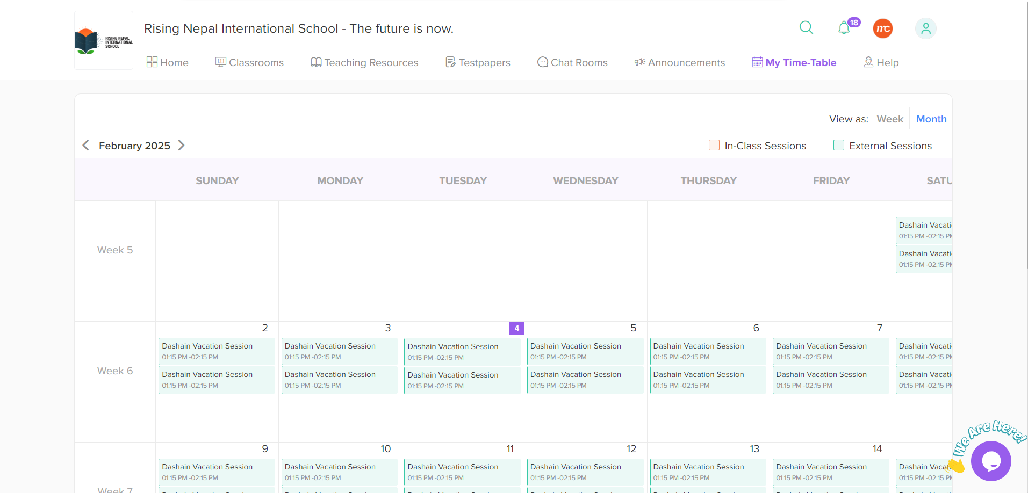Switch to Week view

click(889, 119)
